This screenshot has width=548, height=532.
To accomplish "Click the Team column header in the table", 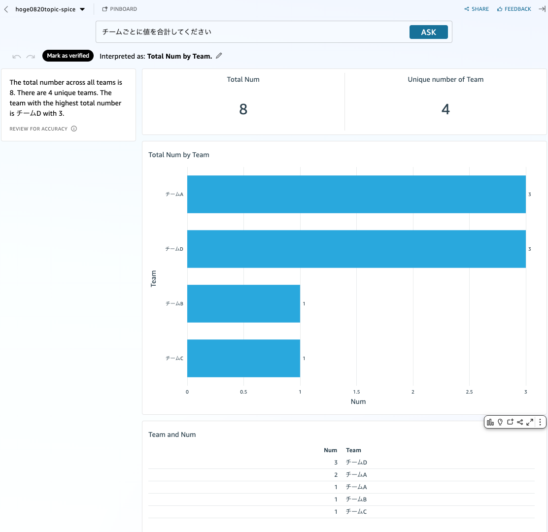I will pos(353,450).
